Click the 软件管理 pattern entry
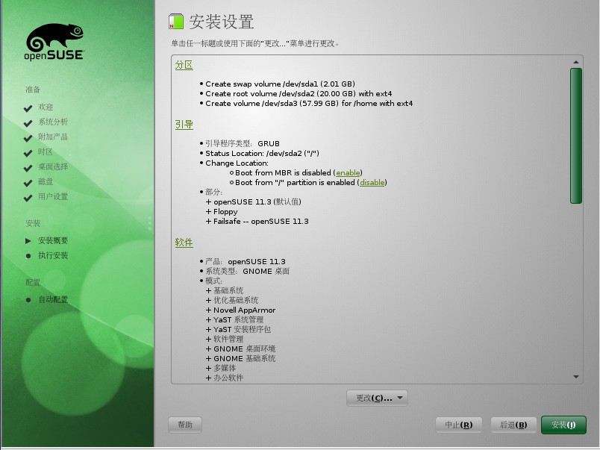 [x=228, y=339]
